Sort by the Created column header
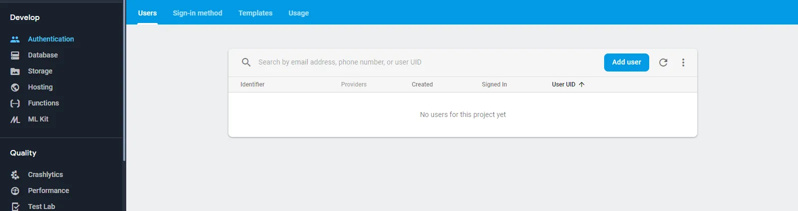The image size is (798, 211). [x=422, y=84]
